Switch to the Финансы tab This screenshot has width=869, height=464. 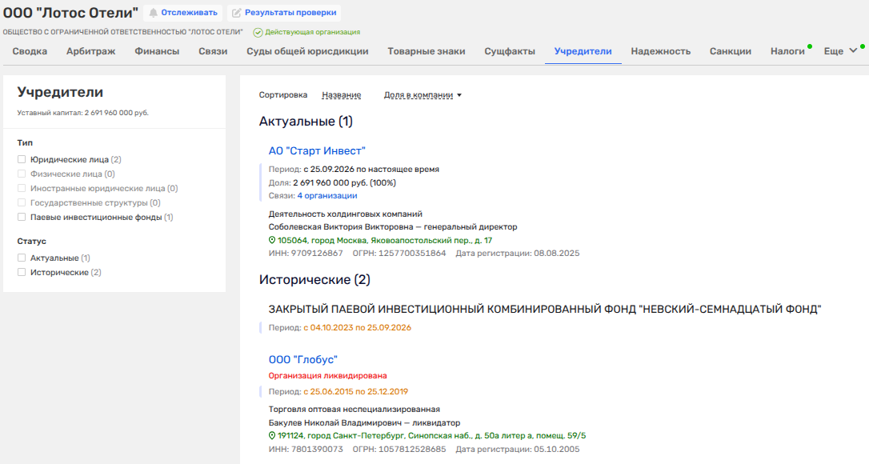coord(157,51)
